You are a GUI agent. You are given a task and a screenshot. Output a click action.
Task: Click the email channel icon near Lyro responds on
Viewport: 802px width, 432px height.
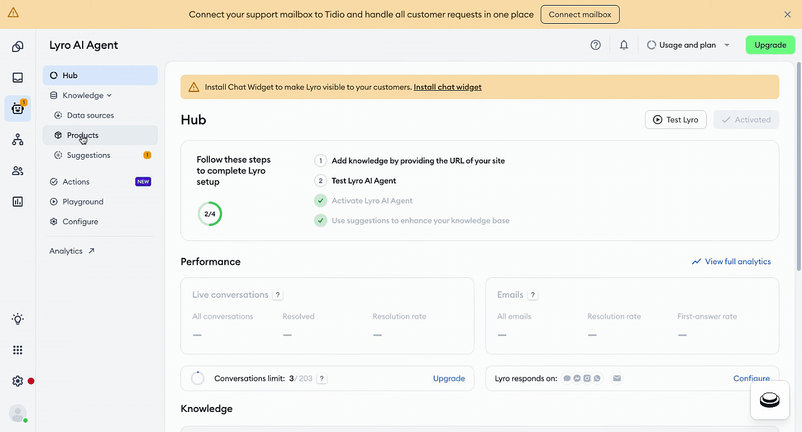pos(617,378)
